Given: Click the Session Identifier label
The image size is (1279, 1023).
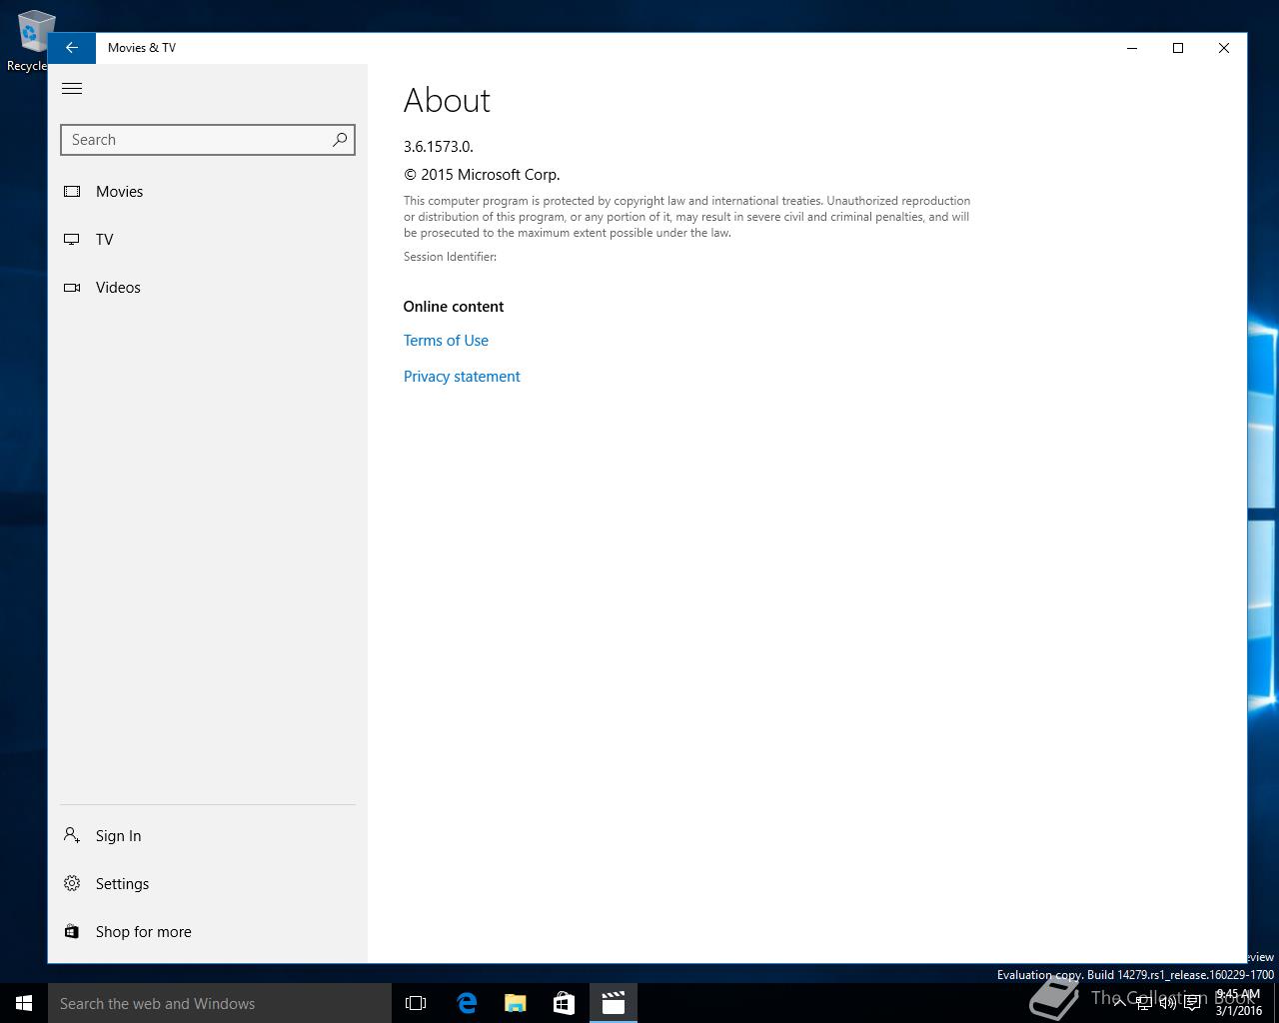Looking at the screenshot, I should point(450,257).
